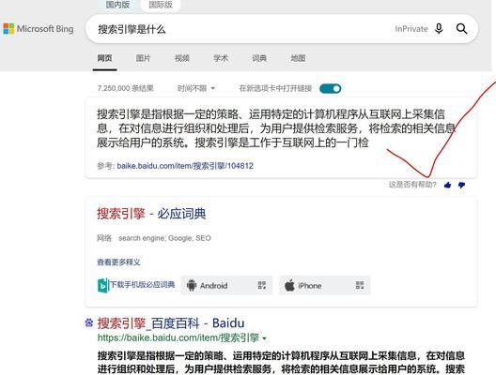Open the 搜索引擎 - 必应词典 title link

point(151,214)
